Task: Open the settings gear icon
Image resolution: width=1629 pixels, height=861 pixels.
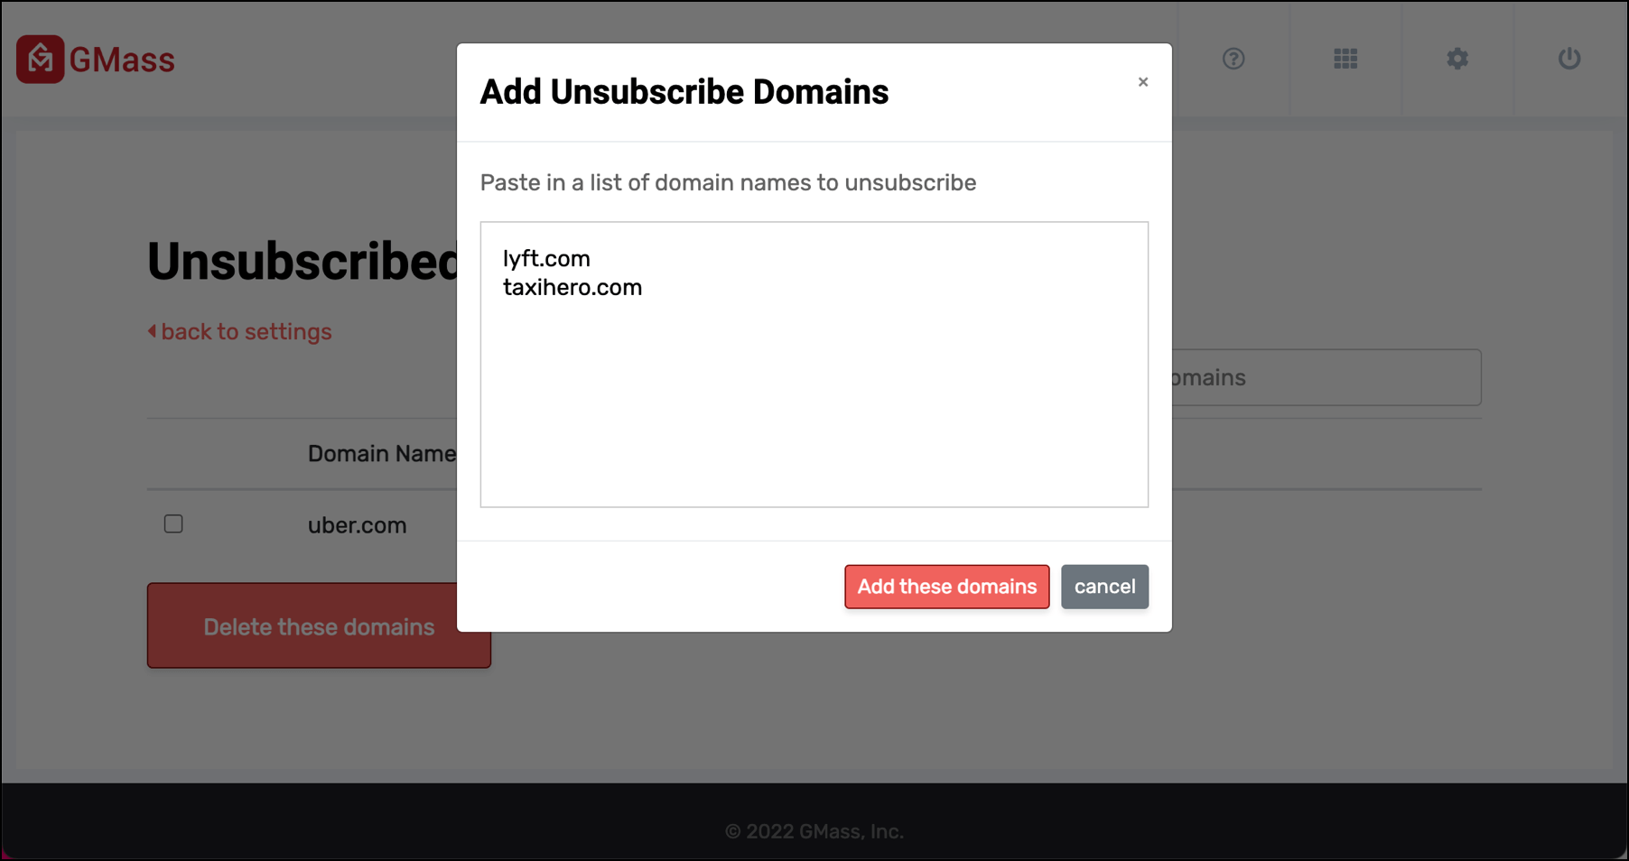Action: point(1457,59)
